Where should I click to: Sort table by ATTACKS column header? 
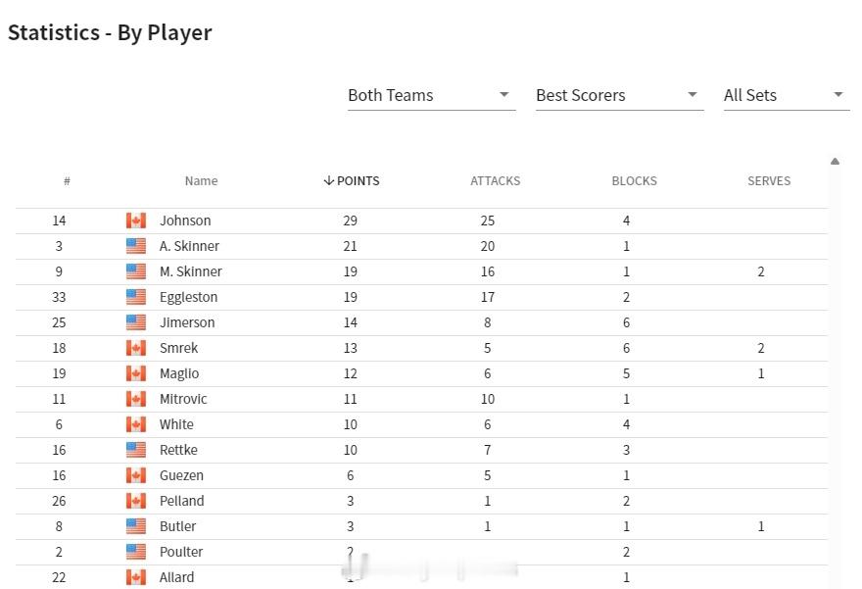pos(495,181)
